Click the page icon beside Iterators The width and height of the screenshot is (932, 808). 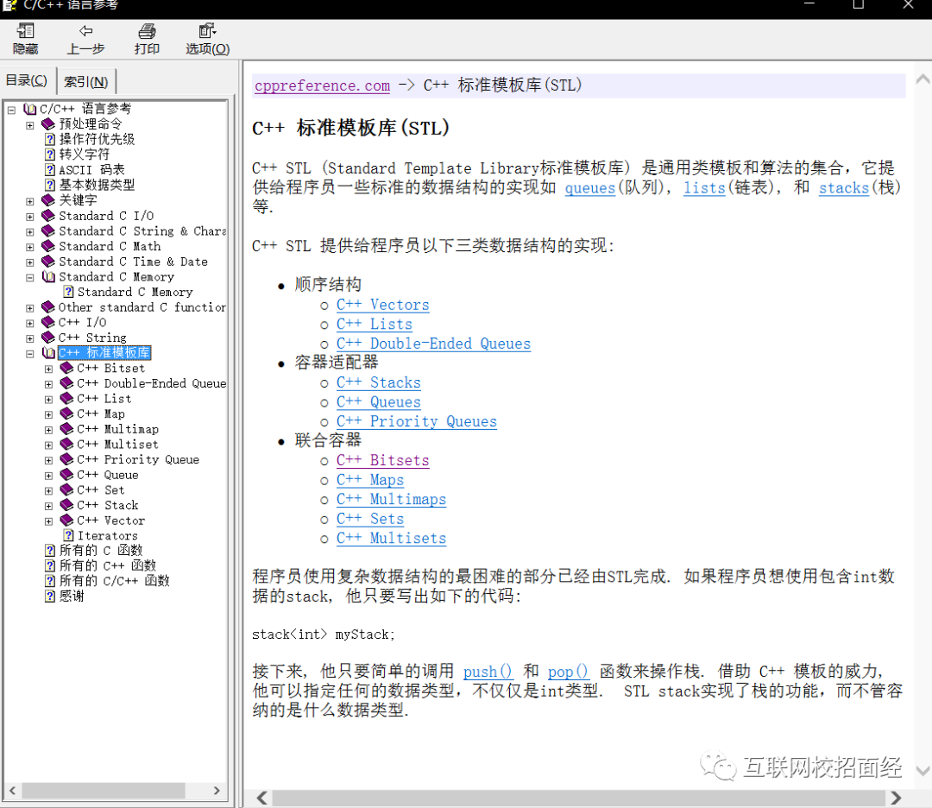tap(69, 536)
